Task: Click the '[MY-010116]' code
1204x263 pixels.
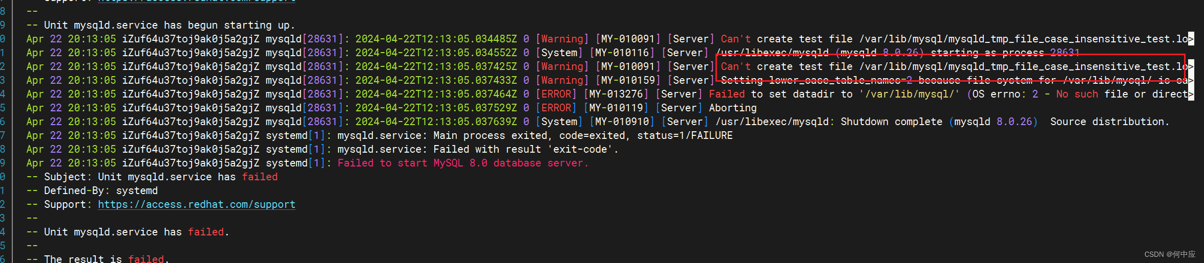Action: 622,53
